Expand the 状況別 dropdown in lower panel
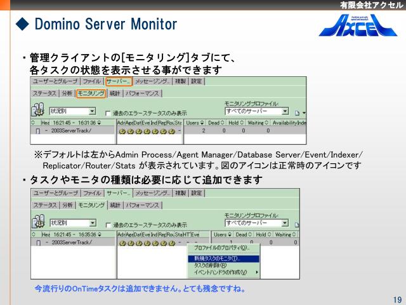Screen dimensions: 406x305 coord(93,222)
